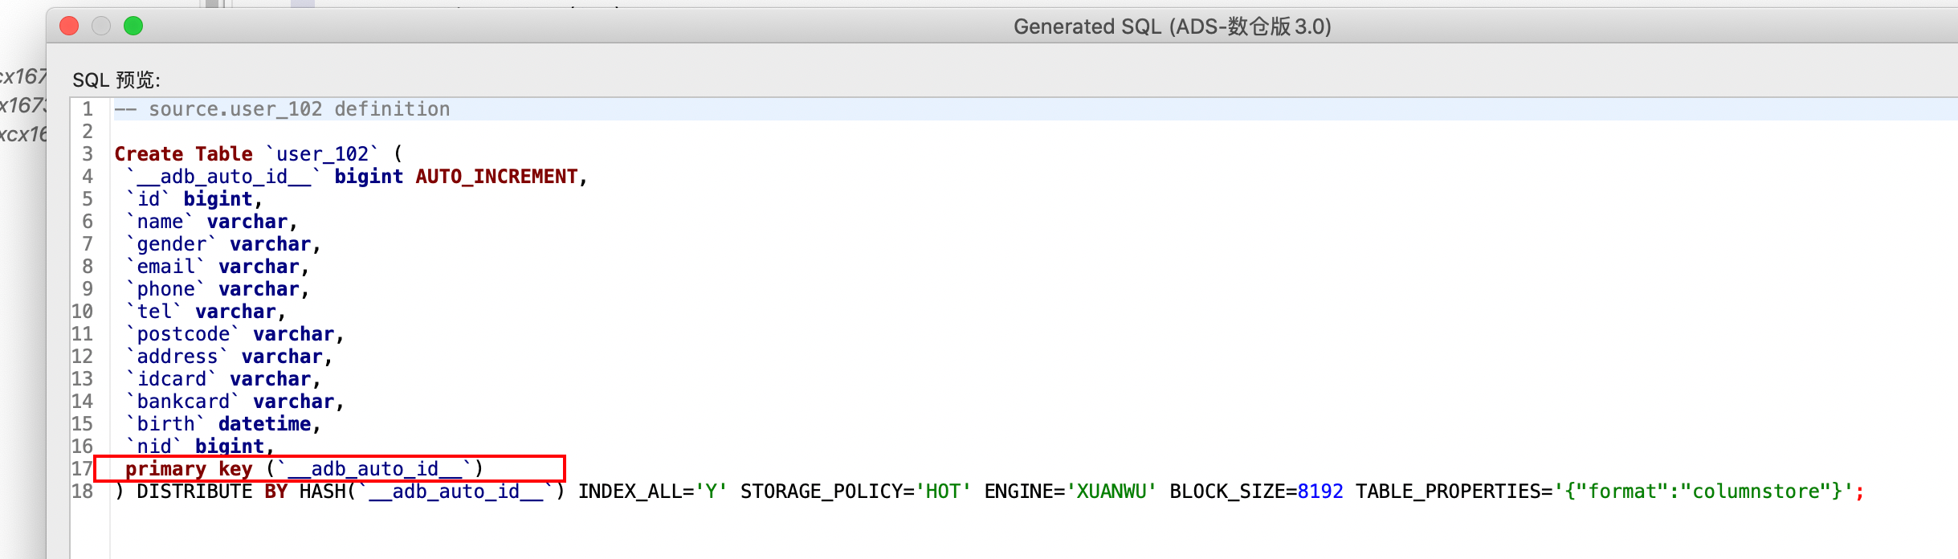This screenshot has width=1958, height=559.
Task: Close the Generated SQL window
Action: coord(69,27)
